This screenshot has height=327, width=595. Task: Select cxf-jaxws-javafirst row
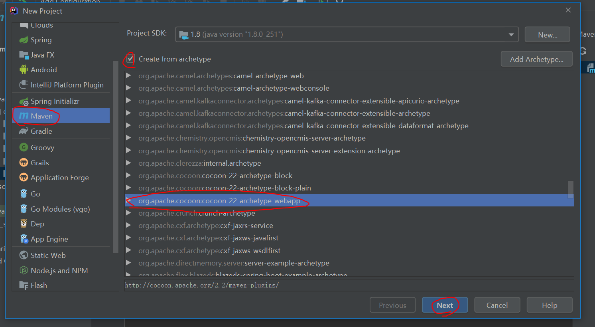(349, 238)
